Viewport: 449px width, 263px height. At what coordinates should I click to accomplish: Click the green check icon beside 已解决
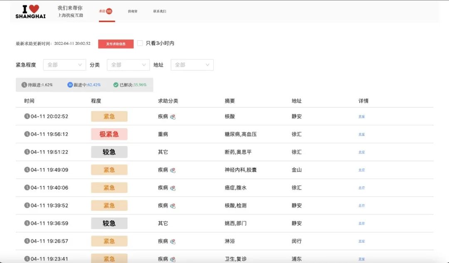click(x=116, y=85)
